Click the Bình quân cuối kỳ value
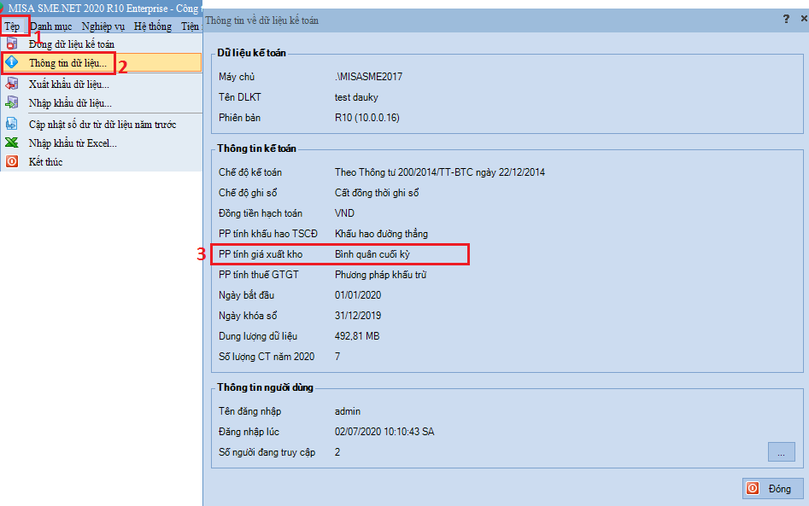The width and height of the screenshot is (809, 506). point(372,254)
